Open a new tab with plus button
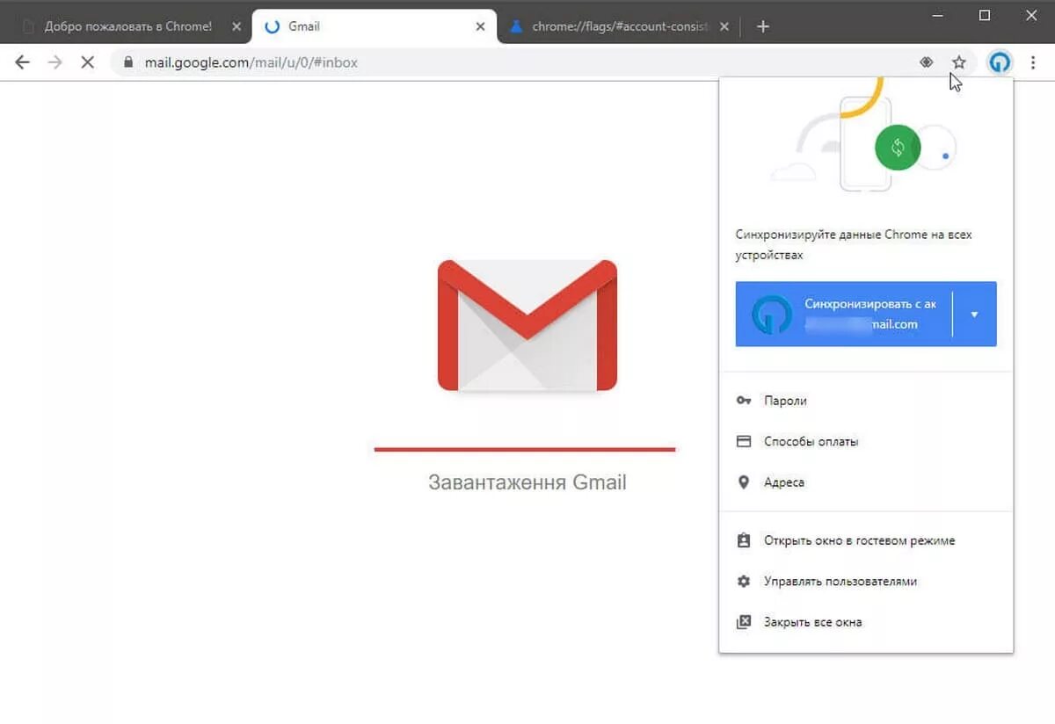 click(x=763, y=26)
